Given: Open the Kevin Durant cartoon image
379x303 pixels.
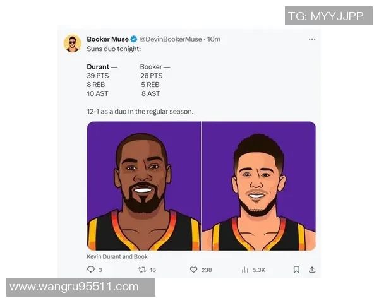Looking at the screenshot, I should coord(144,186).
